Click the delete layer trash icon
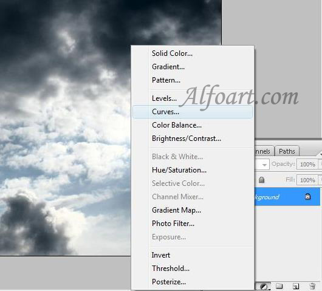This screenshot has height=291, width=322. pyautogui.click(x=312, y=286)
